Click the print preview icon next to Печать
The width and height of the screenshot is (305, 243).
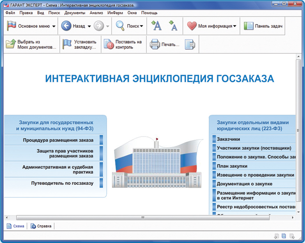click(190, 44)
